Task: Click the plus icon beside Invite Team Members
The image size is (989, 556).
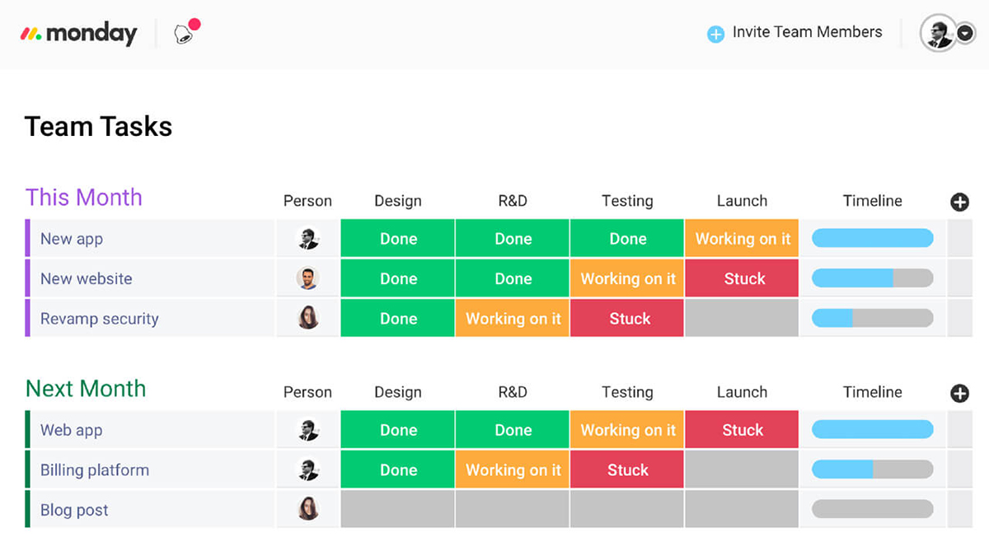Action: [715, 34]
